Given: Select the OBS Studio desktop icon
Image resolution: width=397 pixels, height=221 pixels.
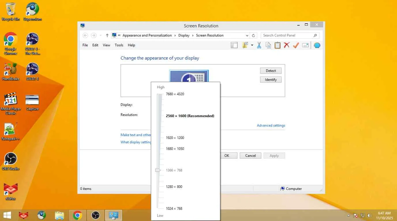Looking at the screenshot, I should (11, 161).
